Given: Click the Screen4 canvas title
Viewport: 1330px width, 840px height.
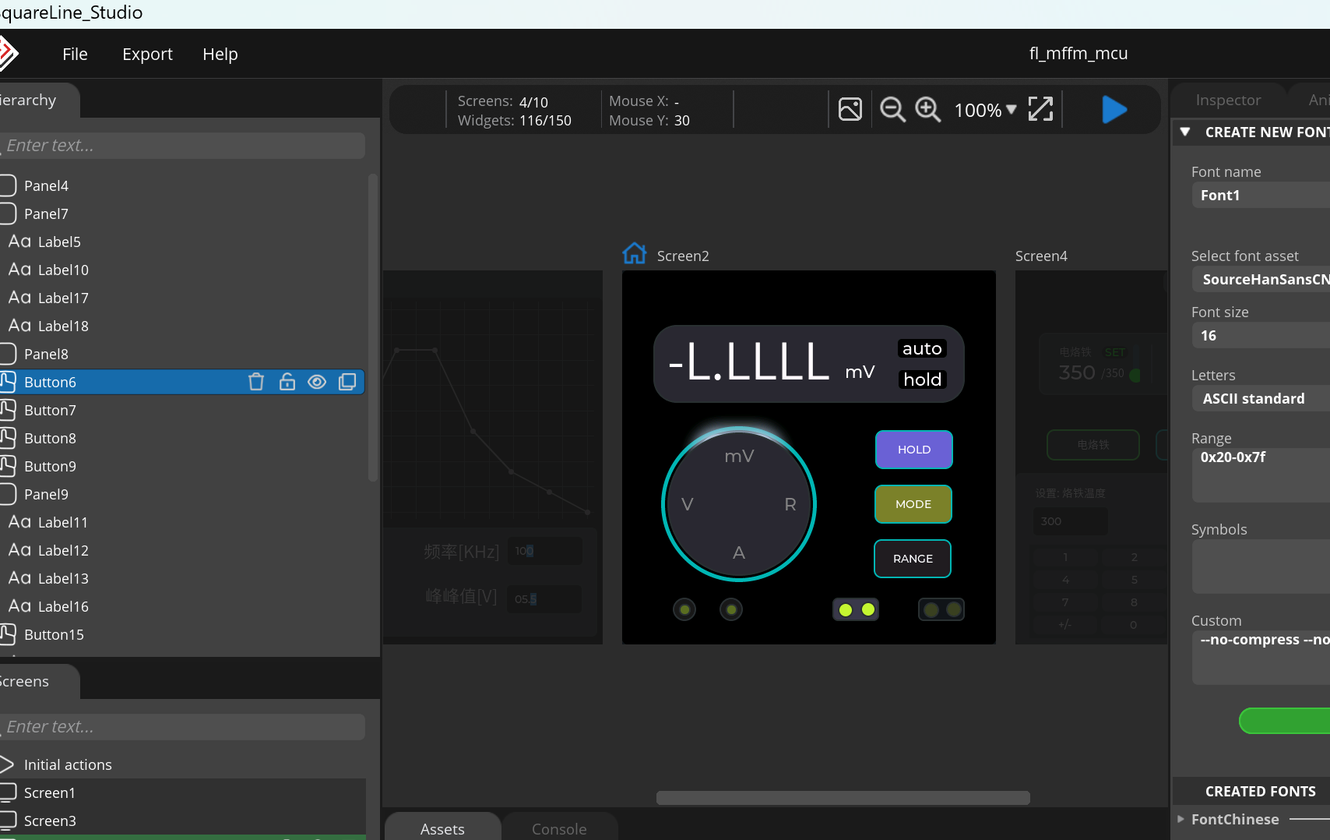Looking at the screenshot, I should coord(1041,256).
